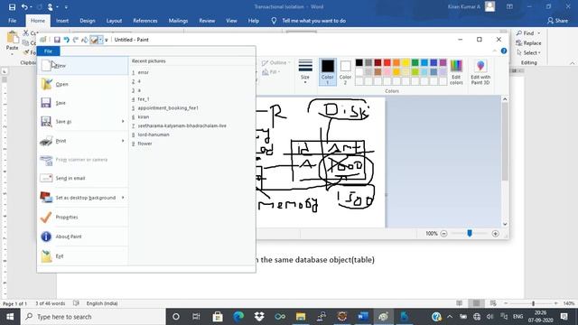Open Microsoft Edge from taskbar
The height and width of the screenshot is (325, 578).
tap(238, 317)
